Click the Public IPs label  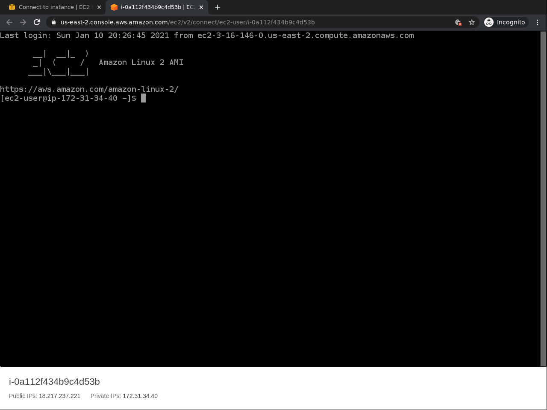point(23,396)
